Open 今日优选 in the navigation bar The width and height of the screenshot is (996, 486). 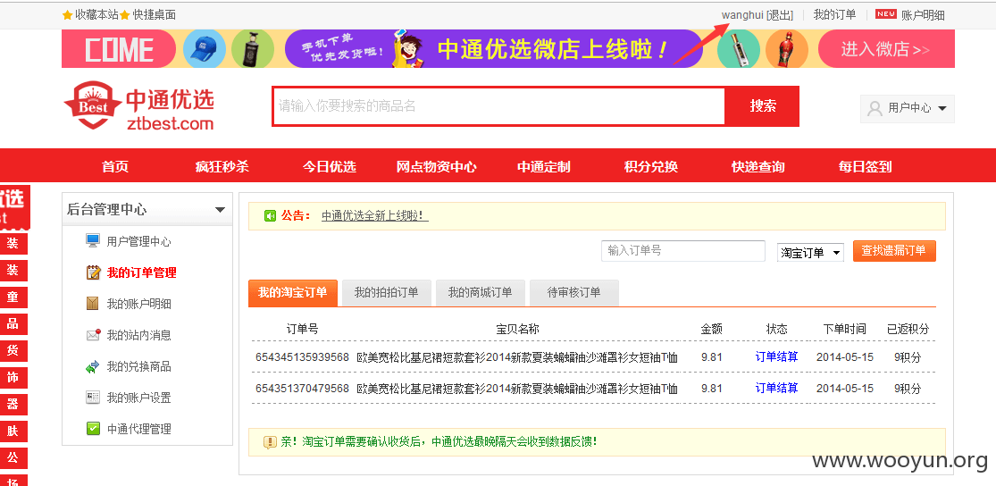(329, 166)
